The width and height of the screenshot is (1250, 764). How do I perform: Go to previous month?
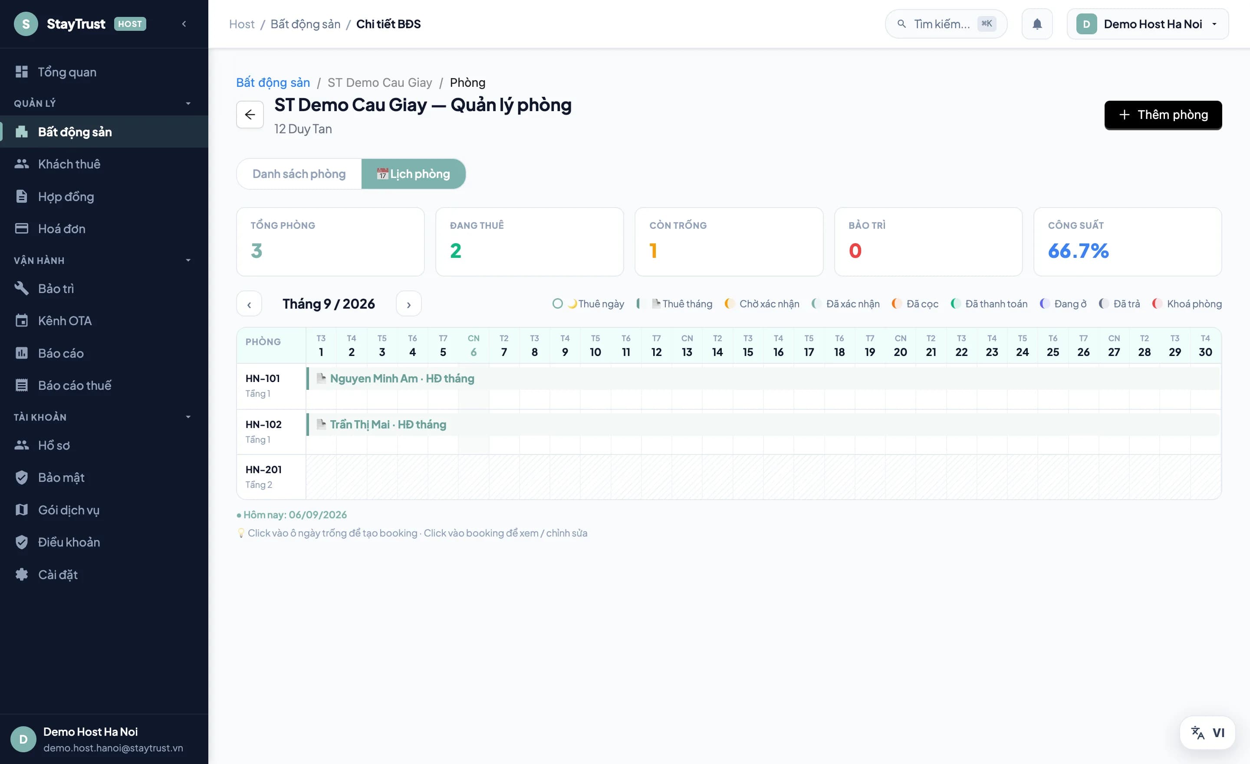(x=249, y=304)
